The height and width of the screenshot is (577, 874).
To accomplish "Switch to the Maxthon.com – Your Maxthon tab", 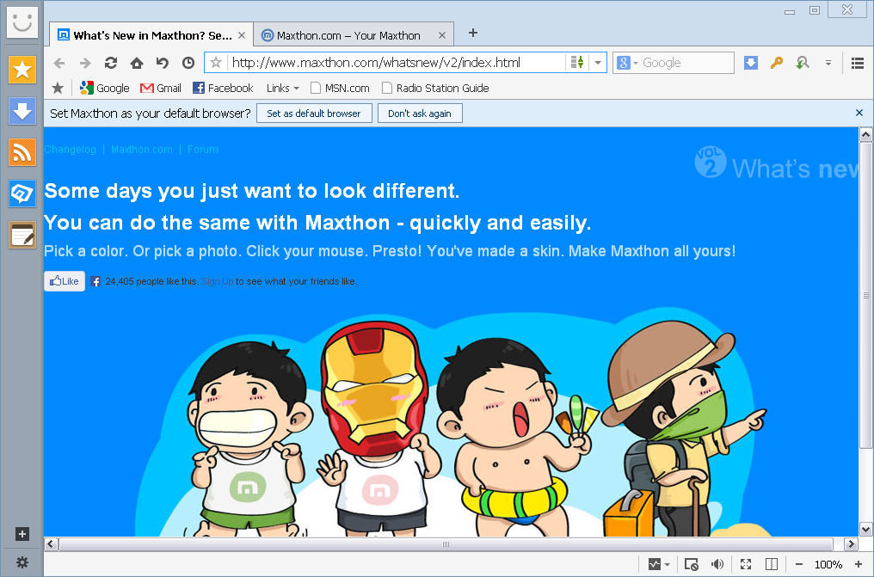I will (348, 34).
